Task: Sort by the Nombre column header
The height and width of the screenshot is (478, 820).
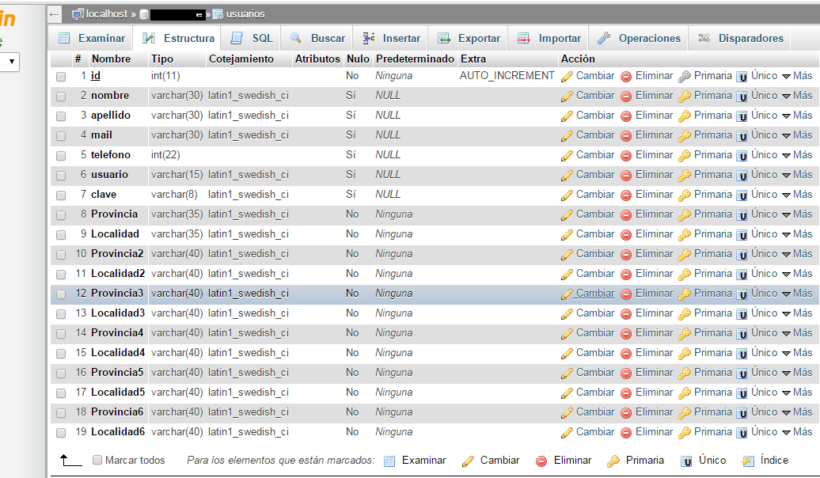Action: tap(111, 59)
